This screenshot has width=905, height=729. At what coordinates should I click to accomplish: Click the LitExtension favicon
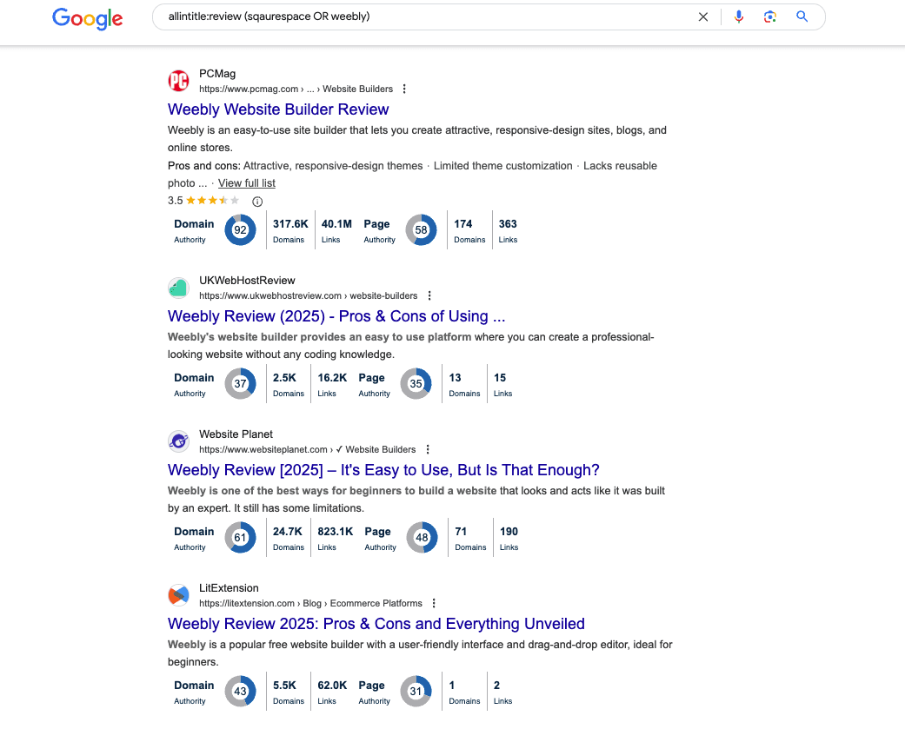[178, 595]
